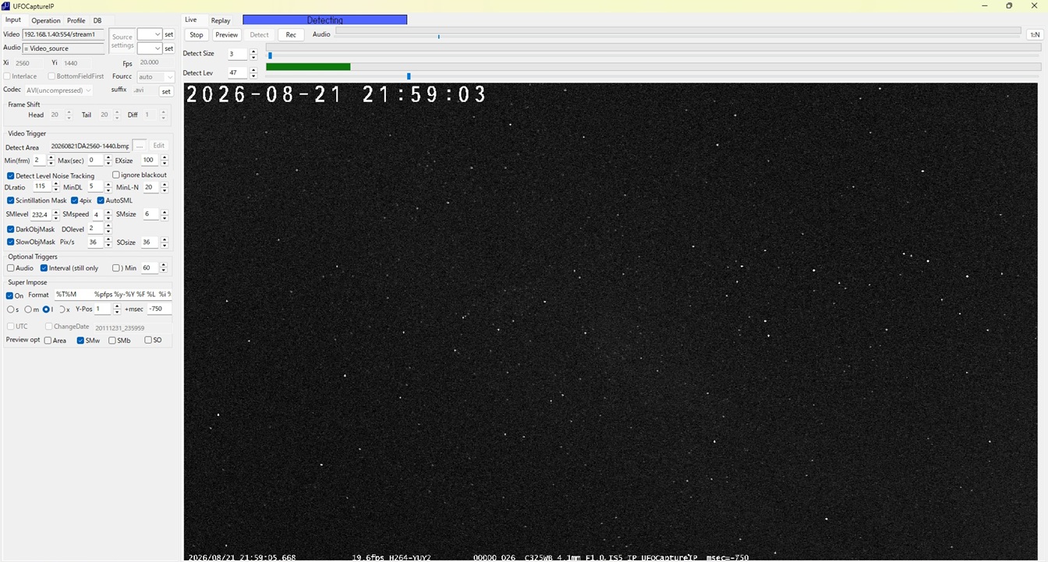Switch to the Replay tab
This screenshot has width=1048, height=562.
(221, 20)
